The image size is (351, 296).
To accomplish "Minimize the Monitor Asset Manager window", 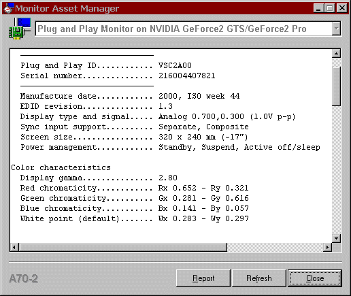I will 318,8.
